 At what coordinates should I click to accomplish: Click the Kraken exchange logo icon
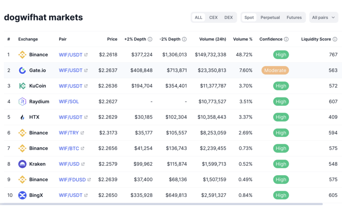coord(23,164)
